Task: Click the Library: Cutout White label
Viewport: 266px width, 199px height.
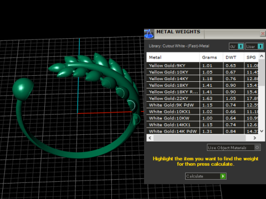Action: tap(179, 46)
